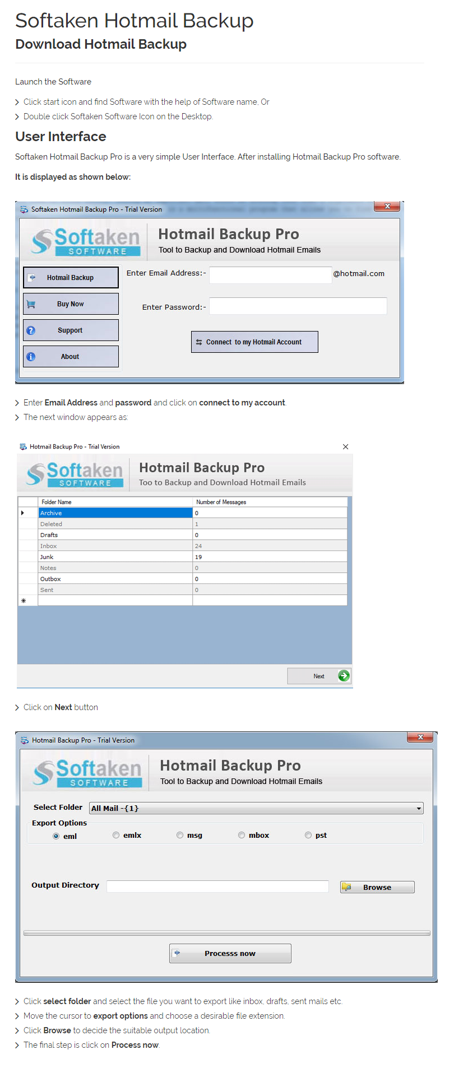Click the arrow icon on Processs now button
The width and height of the screenshot is (468, 1073).
click(177, 953)
